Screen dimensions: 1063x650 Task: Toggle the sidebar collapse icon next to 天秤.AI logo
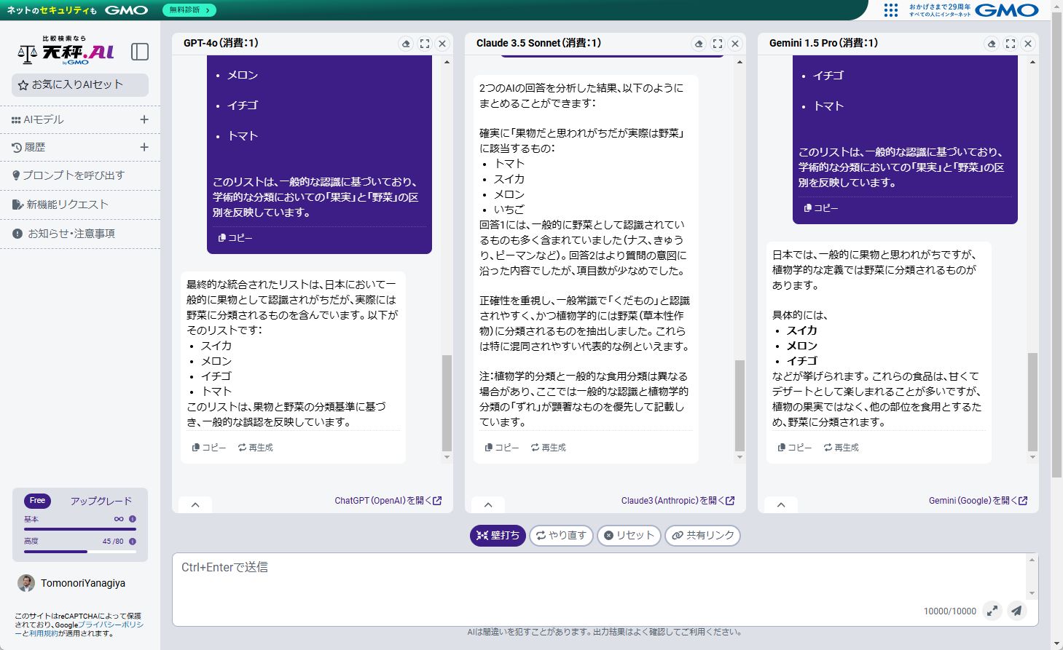coord(139,52)
